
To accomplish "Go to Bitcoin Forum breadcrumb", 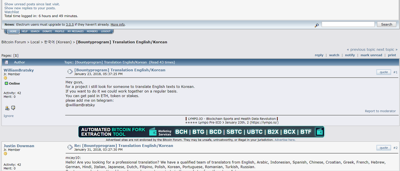I will coord(14,42).
